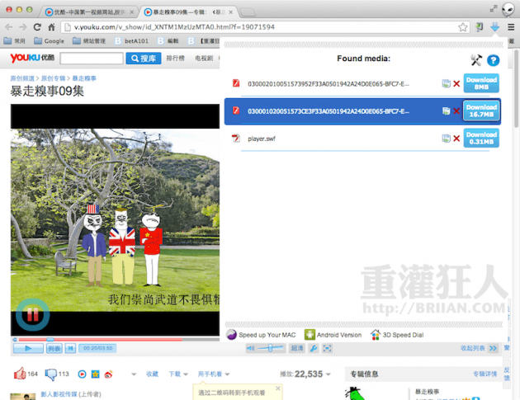Screen dimensions: 520x400
Task: Click the Youku logo
Action: click(32, 58)
